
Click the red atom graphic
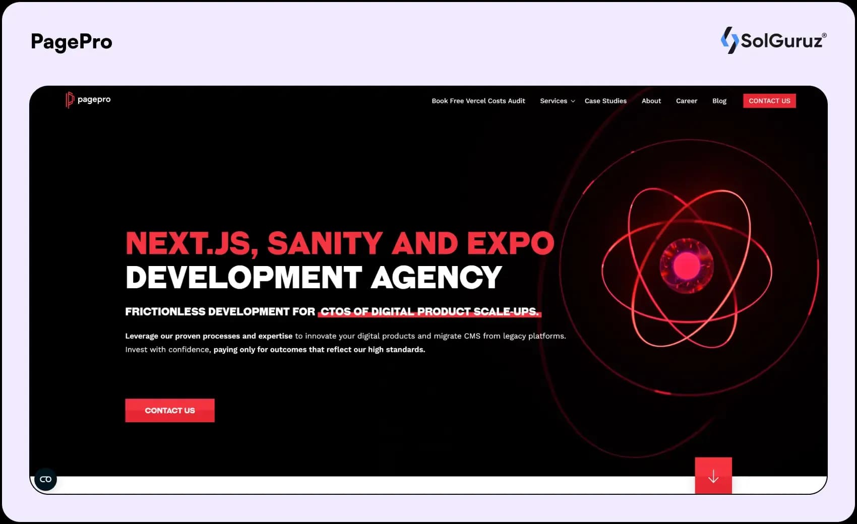pos(687,267)
